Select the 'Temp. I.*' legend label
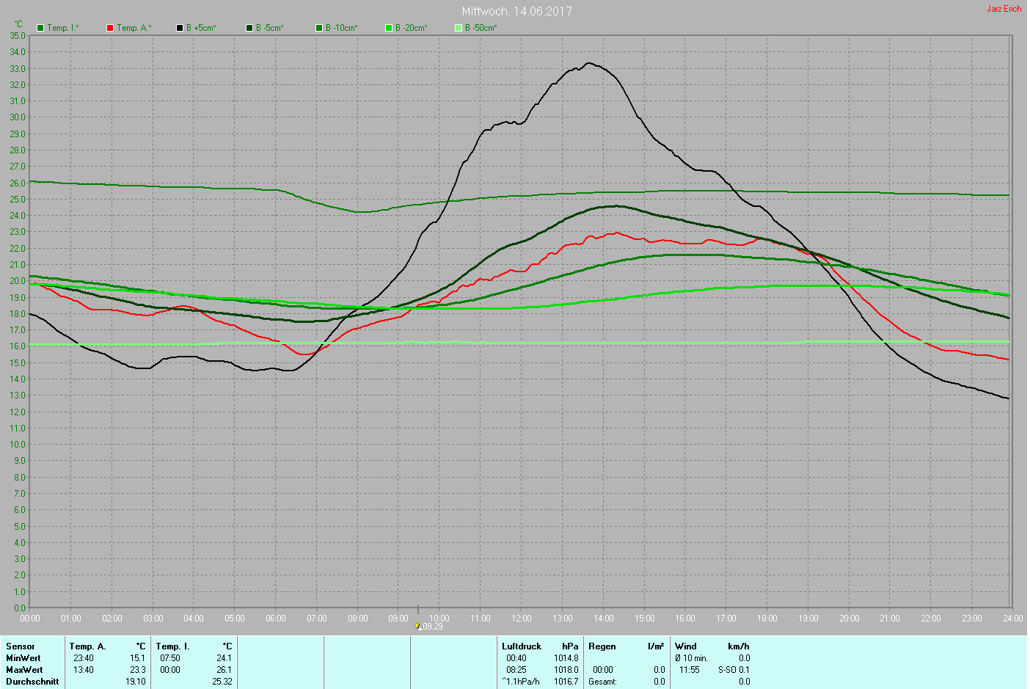This screenshot has width=1030, height=689. (63, 28)
